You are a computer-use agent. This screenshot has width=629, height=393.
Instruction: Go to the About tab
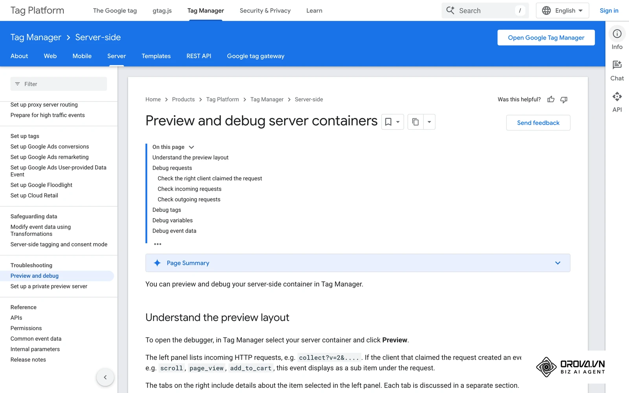coord(19,56)
